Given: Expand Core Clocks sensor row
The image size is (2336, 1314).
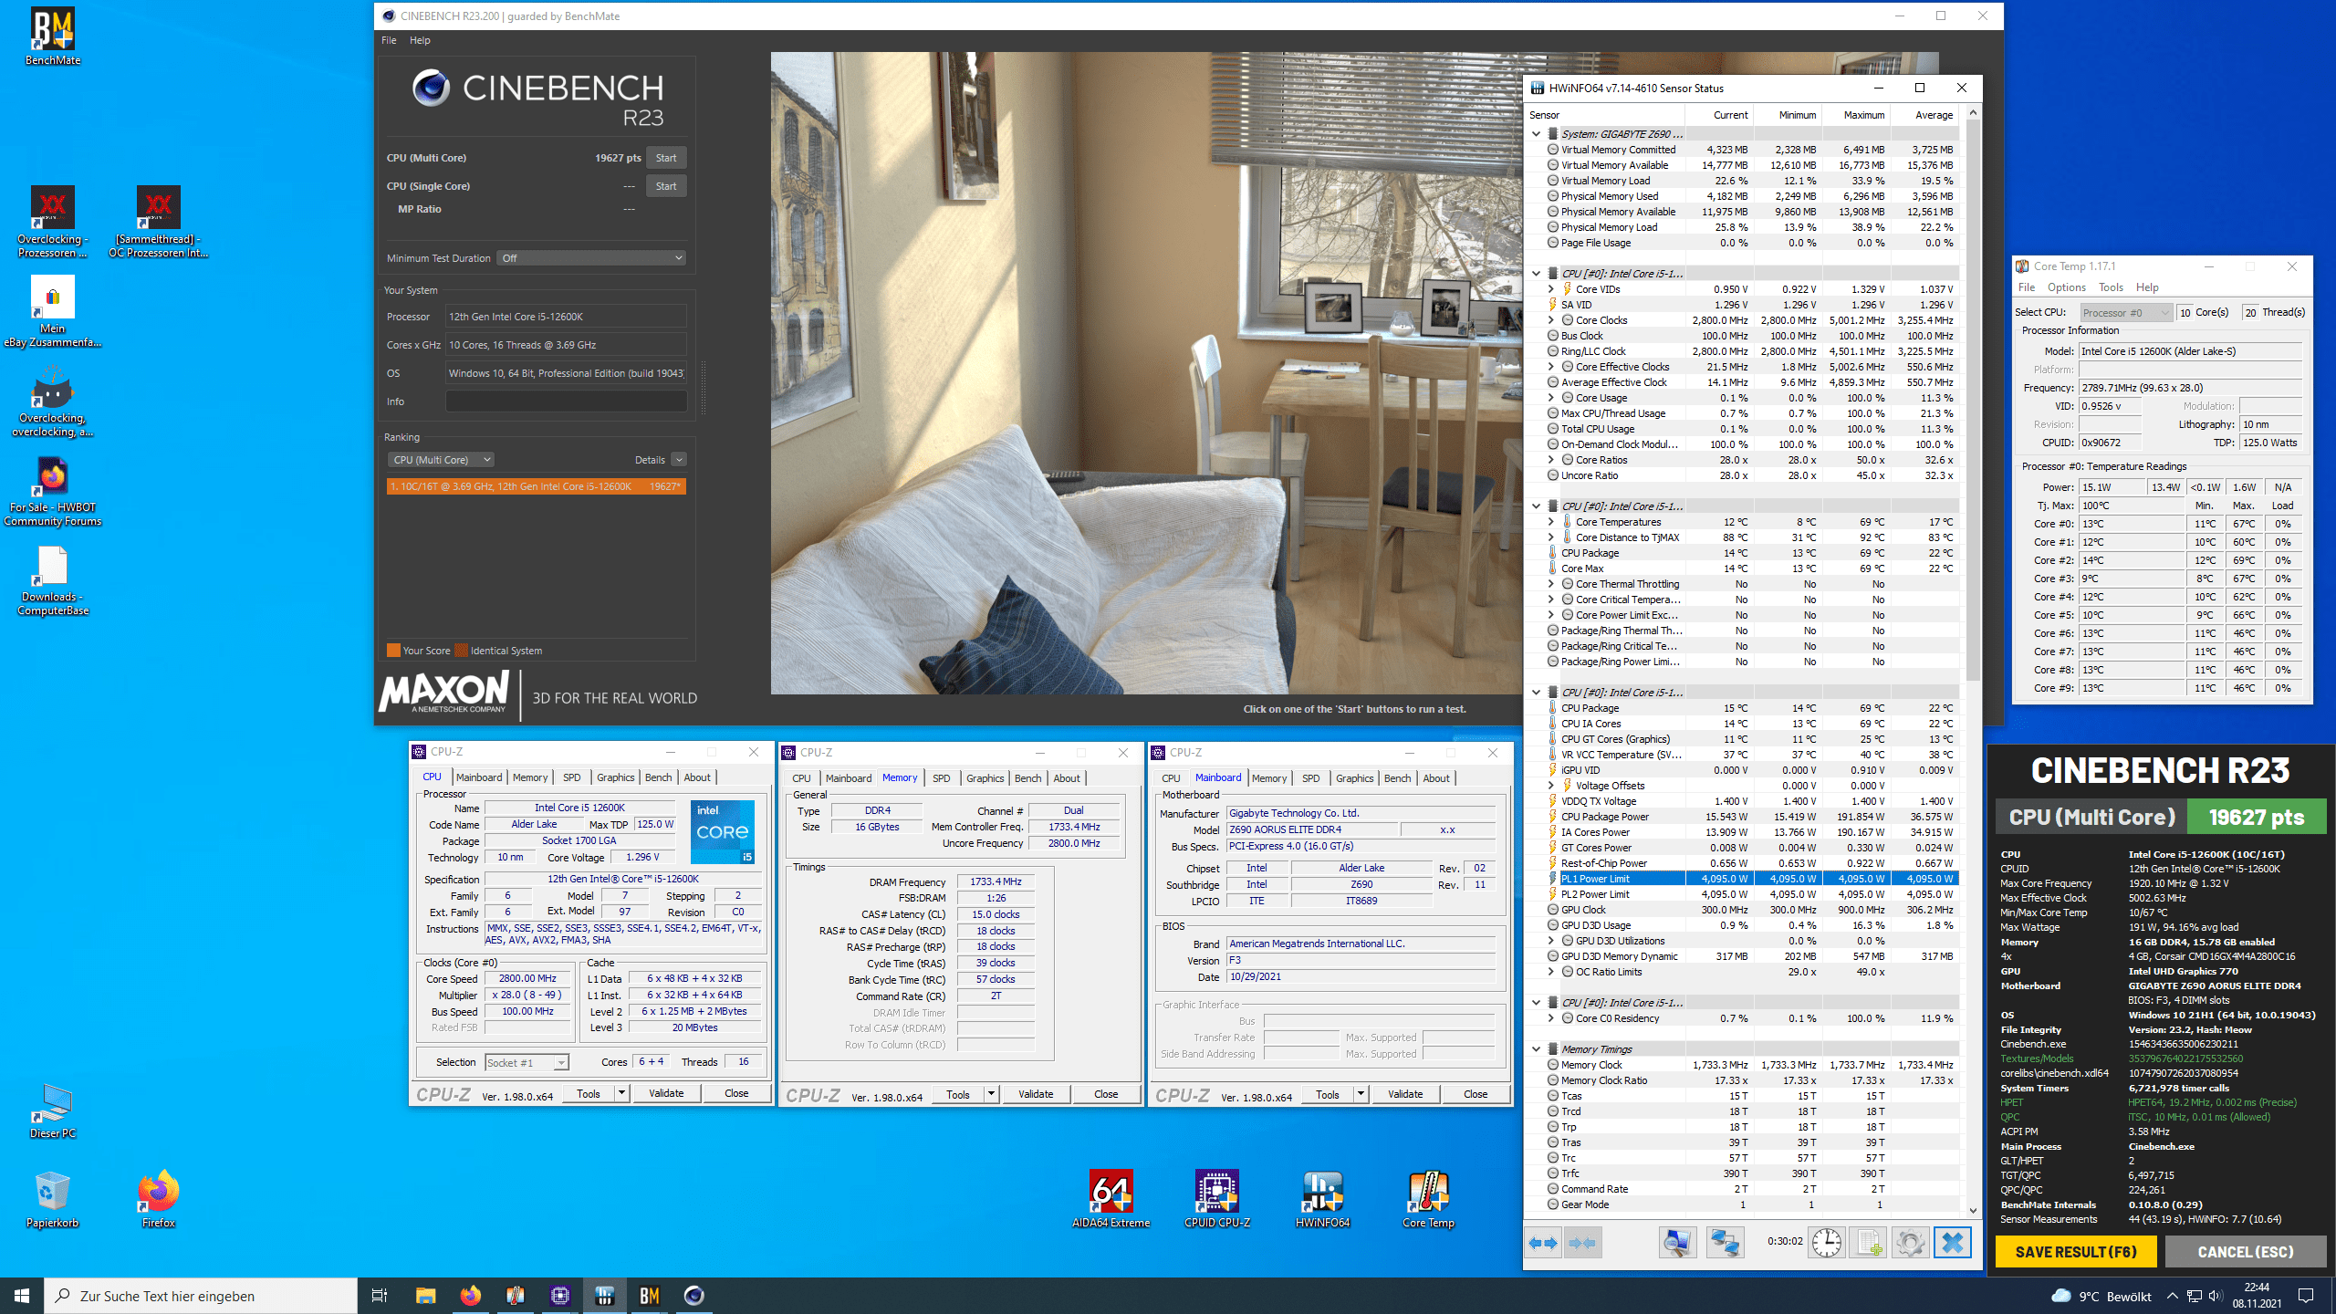Looking at the screenshot, I should (1550, 320).
